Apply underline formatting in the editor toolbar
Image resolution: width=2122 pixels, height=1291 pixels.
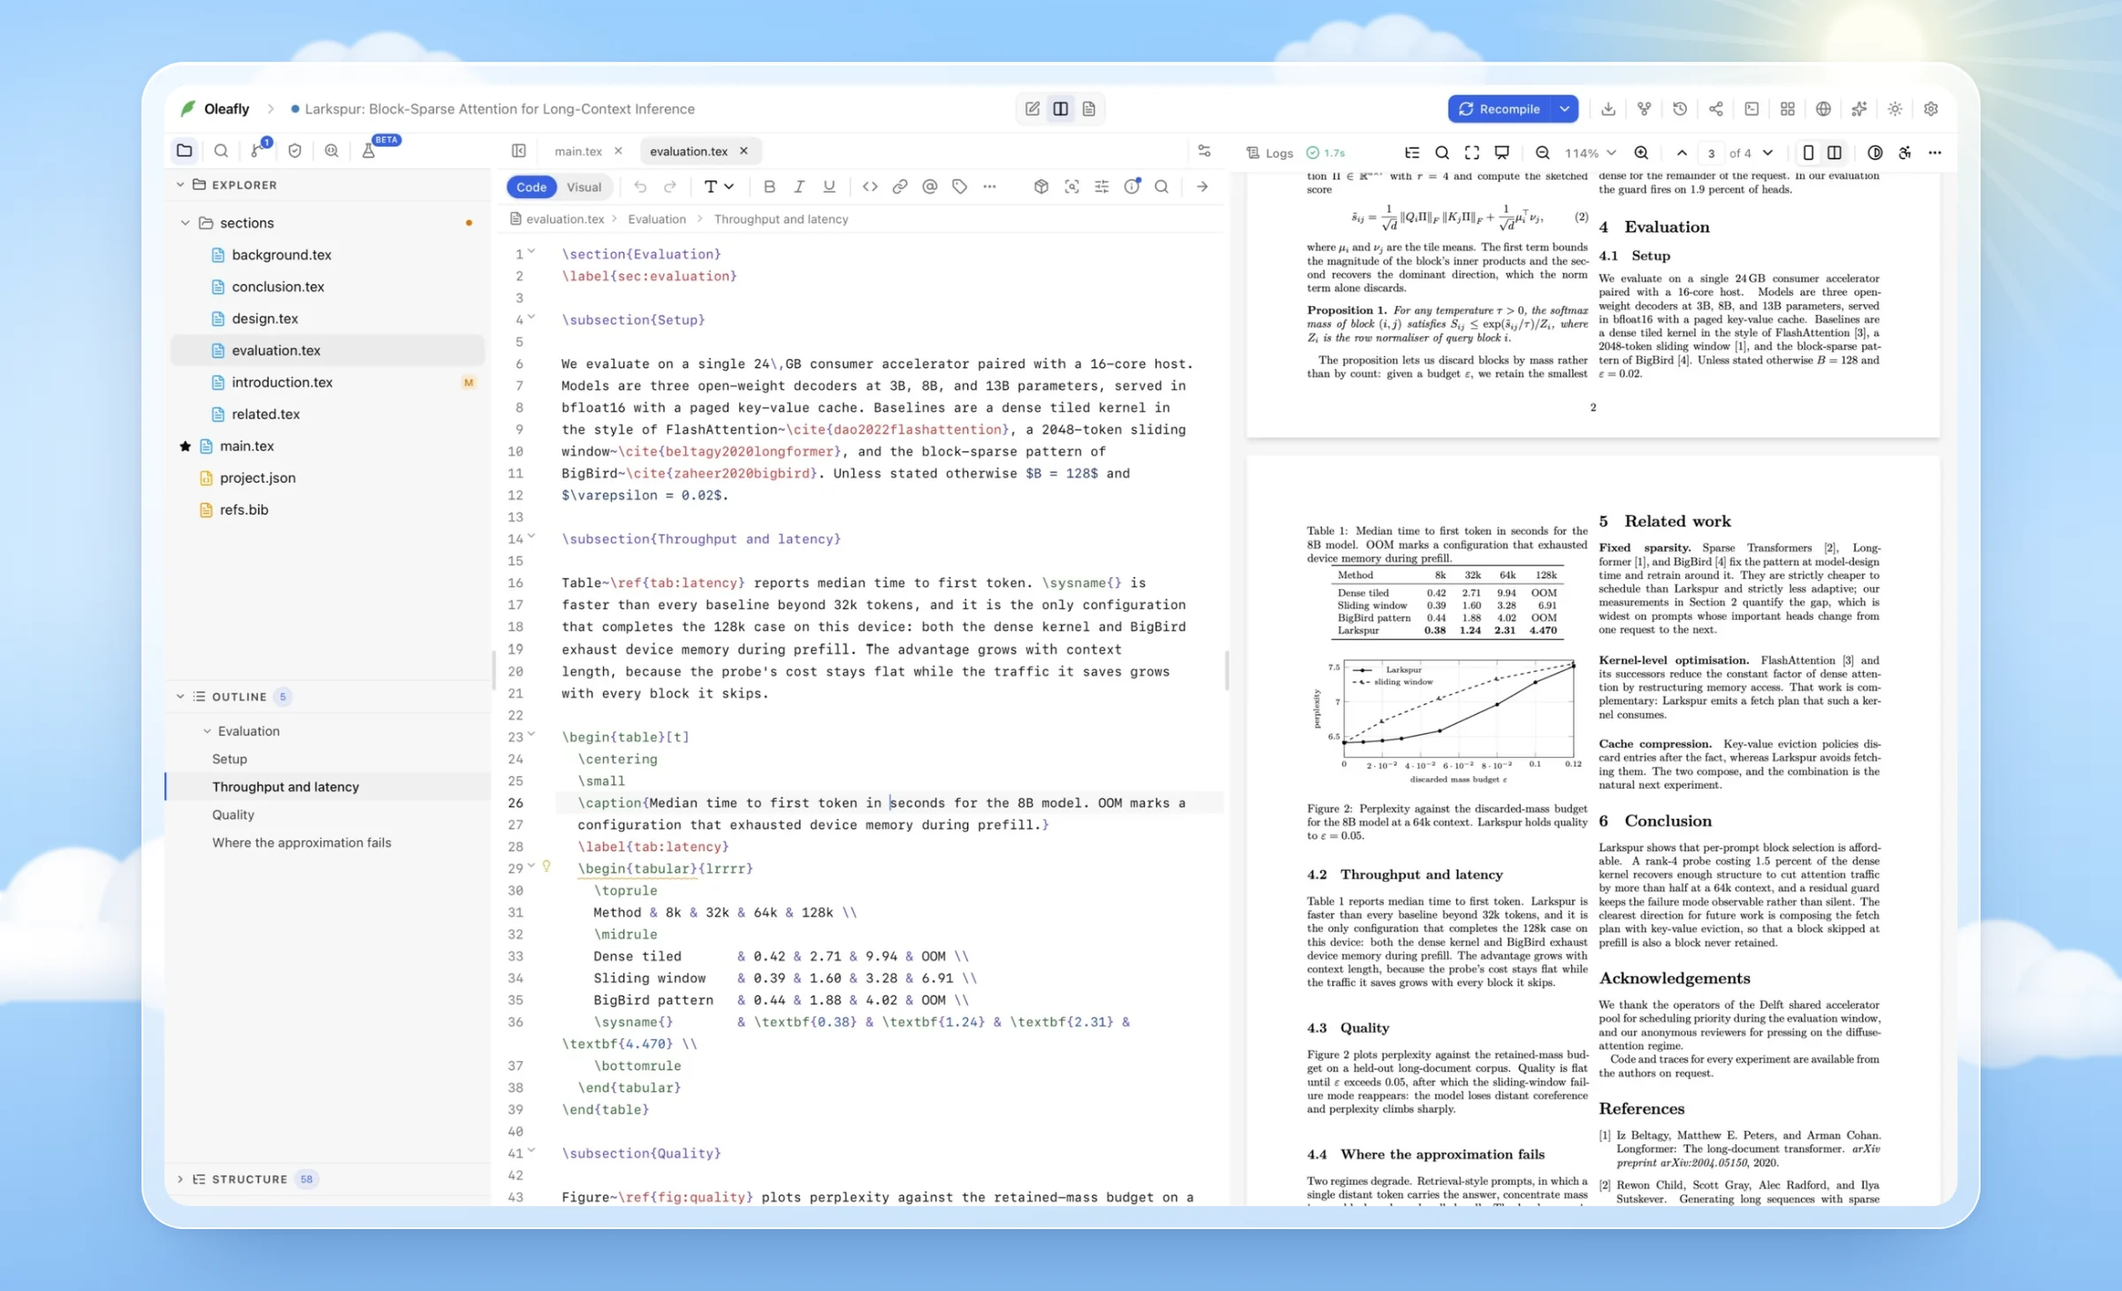[x=828, y=187]
